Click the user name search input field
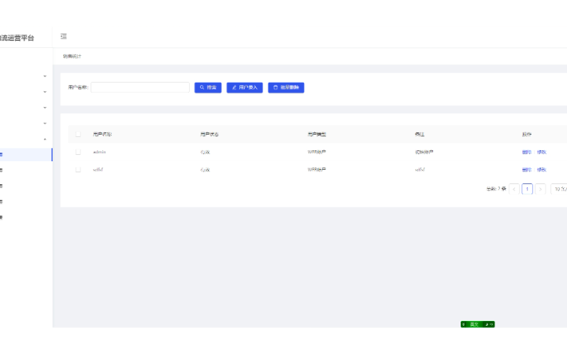567x354 pixels. (x=140, y=87)
